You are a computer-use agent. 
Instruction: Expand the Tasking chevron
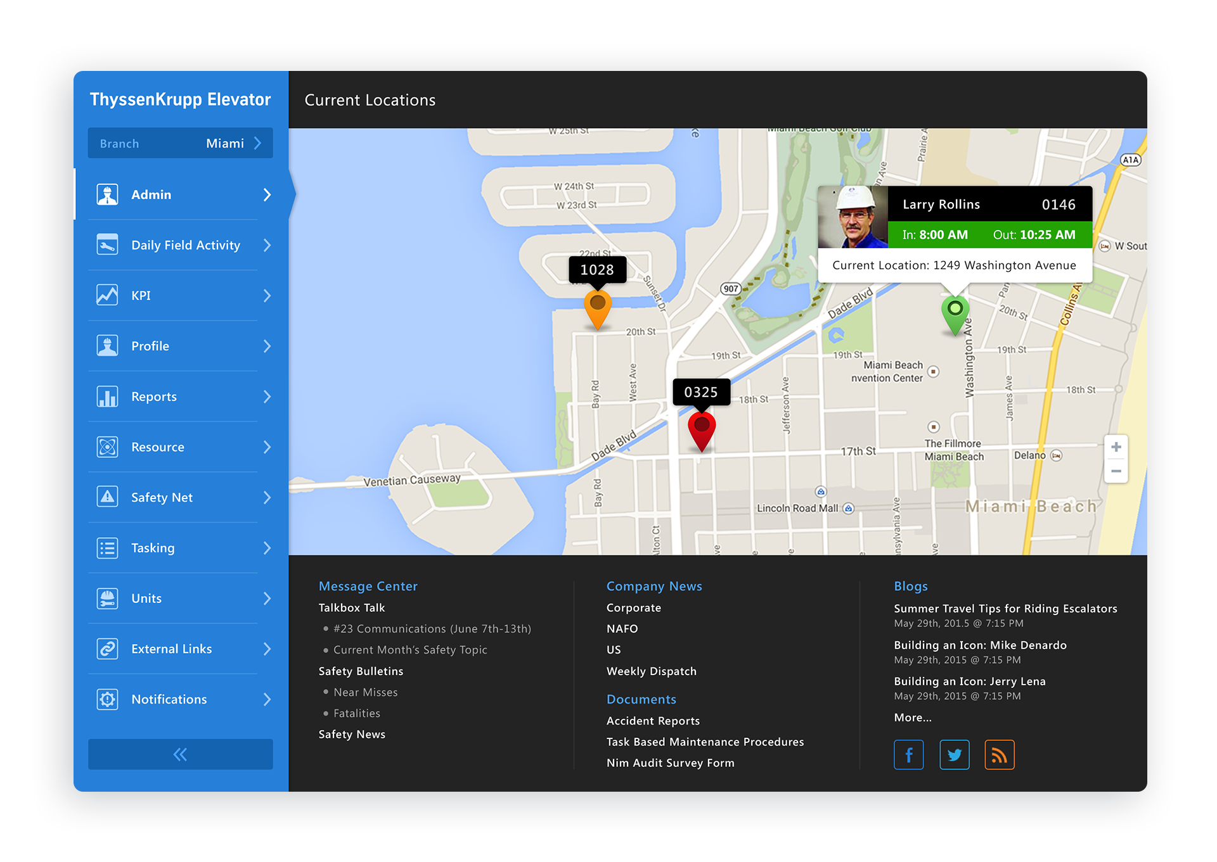click(x=267, y=548)
